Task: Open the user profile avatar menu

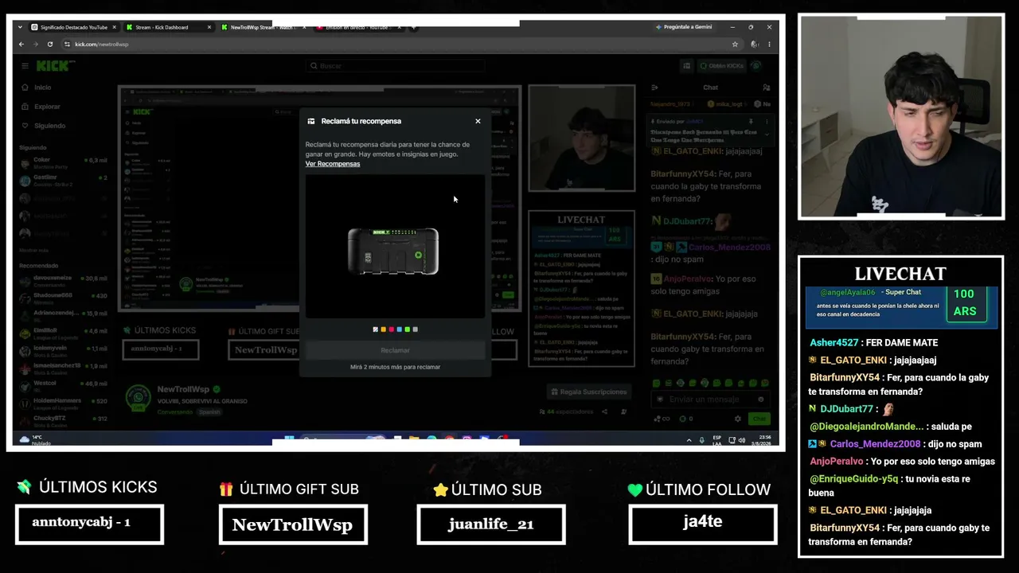Action: pyautogui.click(x=756, y=66)
